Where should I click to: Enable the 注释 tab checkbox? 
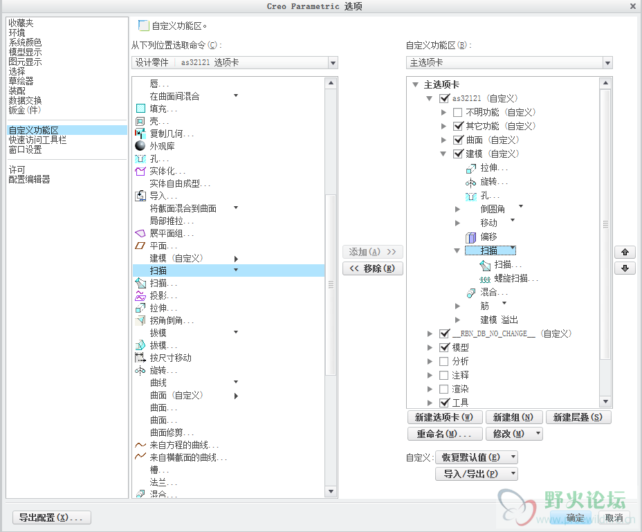(x=444, y=375)
